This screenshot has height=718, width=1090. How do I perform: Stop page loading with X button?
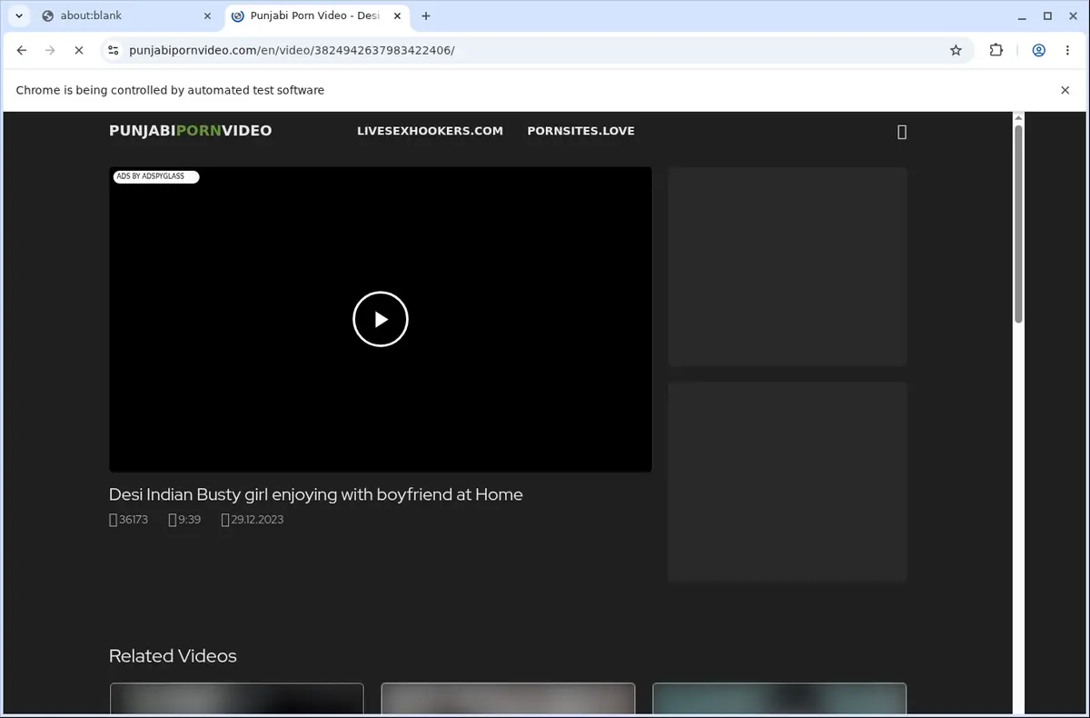click(79, 51)
